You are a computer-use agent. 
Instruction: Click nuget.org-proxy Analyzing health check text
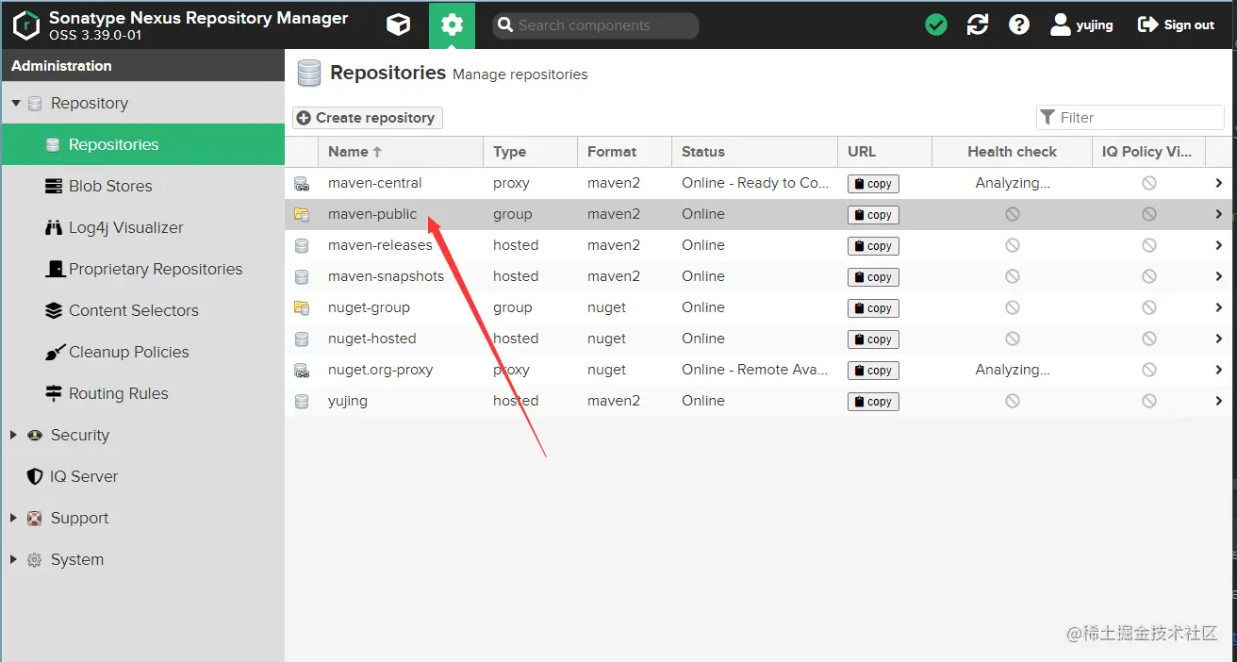point(1013,370)
